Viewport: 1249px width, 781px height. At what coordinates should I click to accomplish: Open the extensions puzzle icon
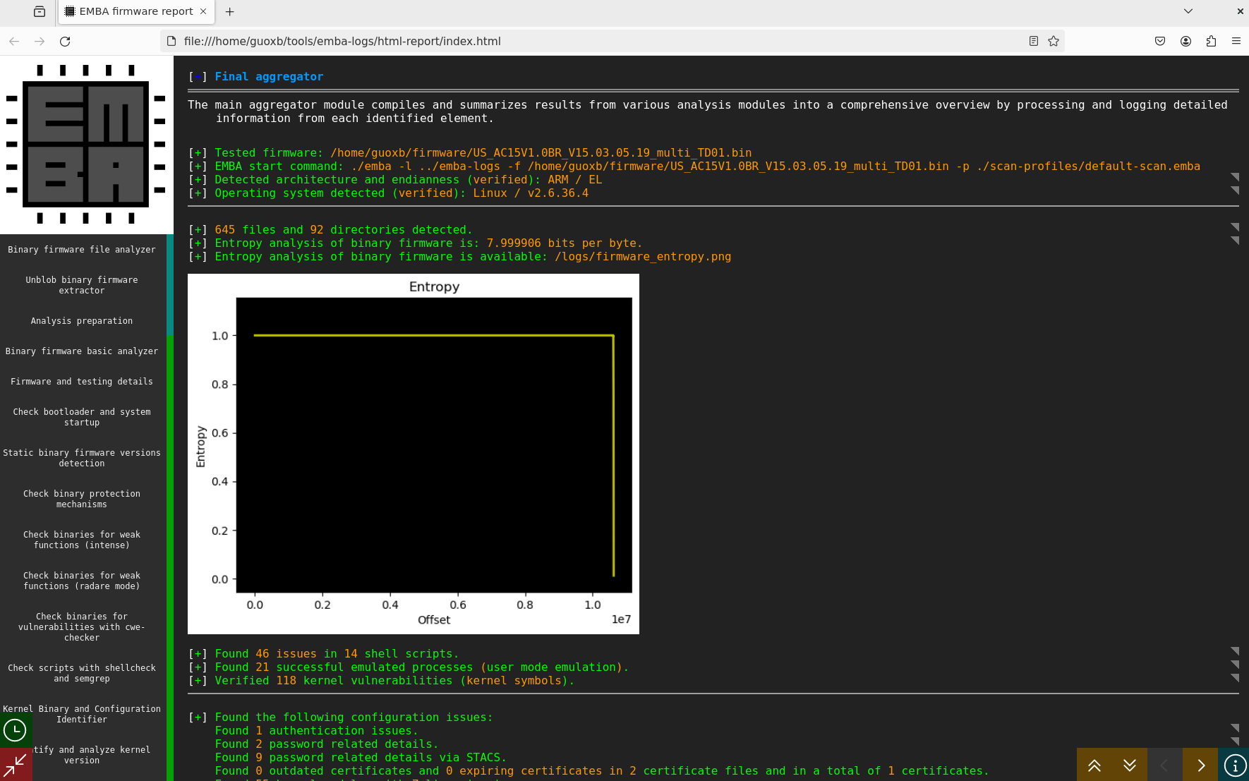pyautogui.click(x=1211, y=41)
